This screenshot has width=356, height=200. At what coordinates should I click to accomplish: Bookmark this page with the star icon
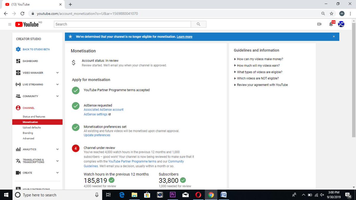tap(331, 14)
